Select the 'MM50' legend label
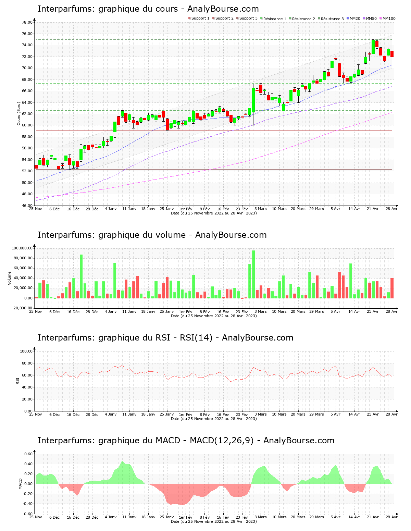This screenshot has height=531, width=411. (371, 18)
